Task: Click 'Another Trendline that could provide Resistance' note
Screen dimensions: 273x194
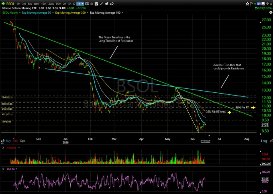Action: coord(228,67)
